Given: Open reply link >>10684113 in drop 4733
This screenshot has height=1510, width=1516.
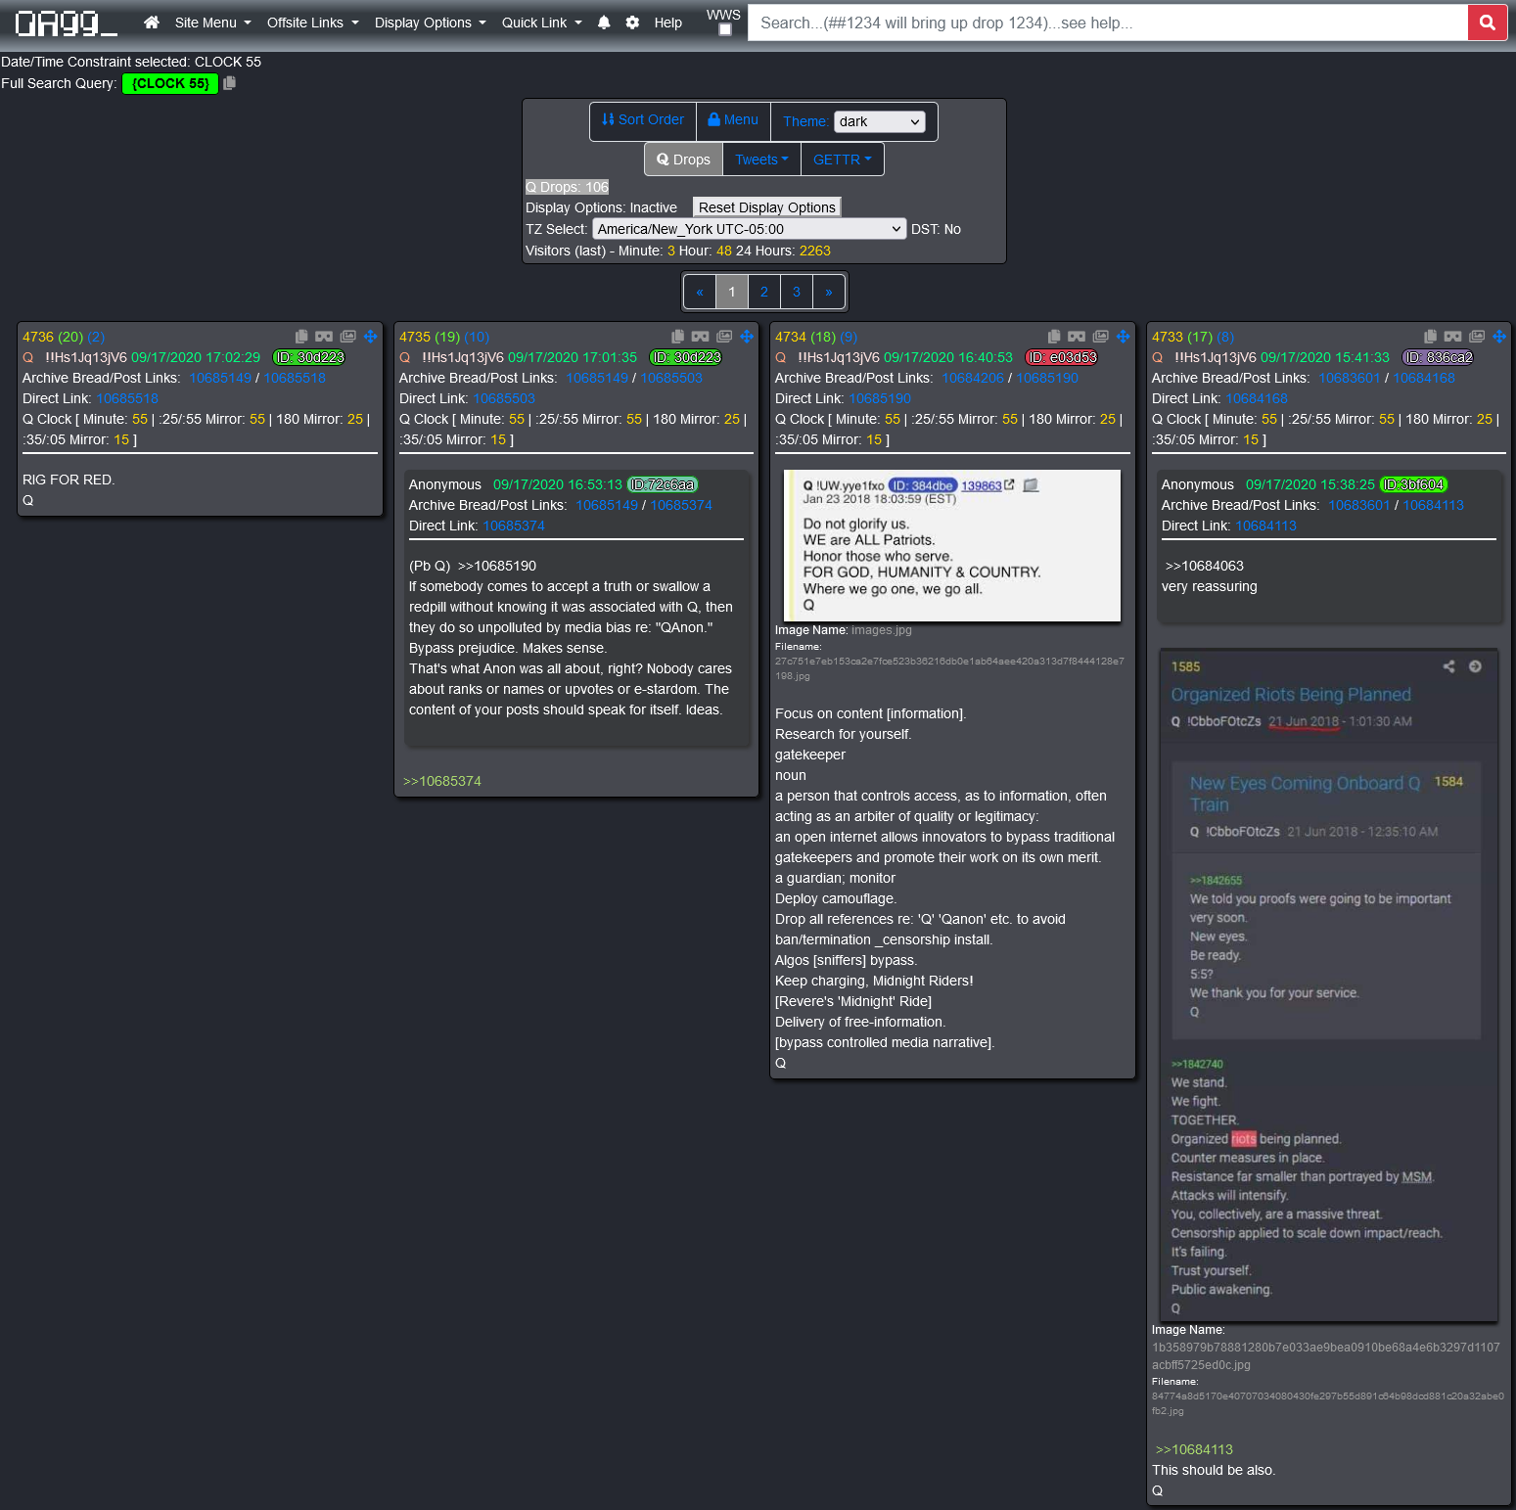Looking at the screenshot, I should [1194, 1449].
